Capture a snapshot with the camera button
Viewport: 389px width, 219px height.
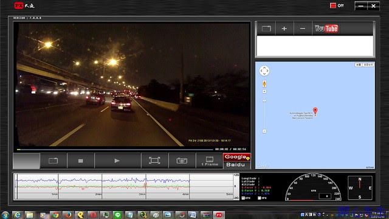[x=182, y=161]
